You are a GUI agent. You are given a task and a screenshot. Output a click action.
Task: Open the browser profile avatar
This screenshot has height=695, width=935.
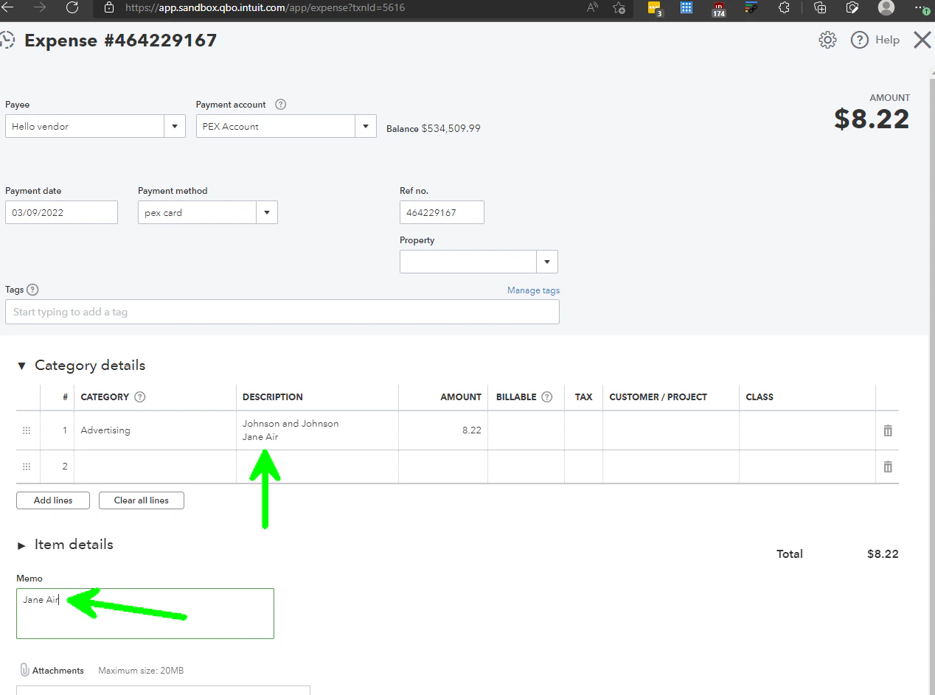coord(886,7)
